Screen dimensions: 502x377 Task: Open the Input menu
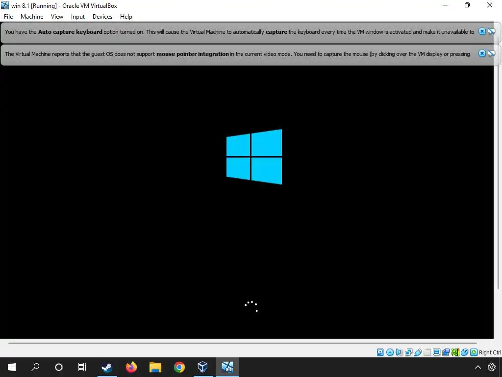click(78, 17)
